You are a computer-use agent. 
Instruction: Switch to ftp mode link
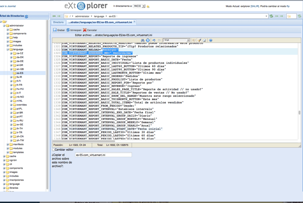pos(288,6)
